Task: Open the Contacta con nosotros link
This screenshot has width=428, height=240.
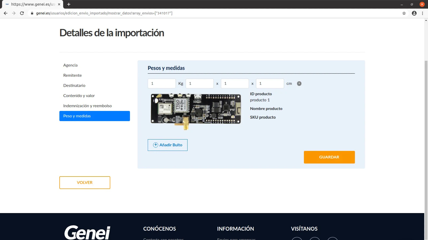Action: [x=163, y=239]
